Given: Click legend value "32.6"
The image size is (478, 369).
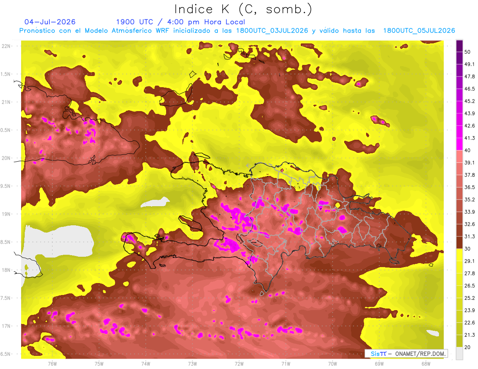Looking at the screenshot, I should 469,224.
